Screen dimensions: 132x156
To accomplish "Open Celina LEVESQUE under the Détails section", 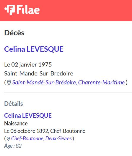I will [28, 116].
